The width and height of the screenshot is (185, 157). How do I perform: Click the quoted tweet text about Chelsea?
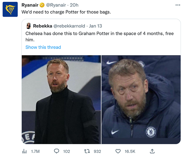[x=99, y=36]
